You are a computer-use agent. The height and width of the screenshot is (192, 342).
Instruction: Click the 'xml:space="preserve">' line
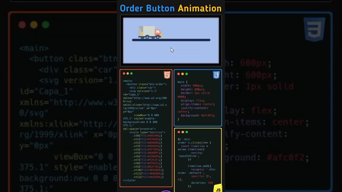[139, 129]
